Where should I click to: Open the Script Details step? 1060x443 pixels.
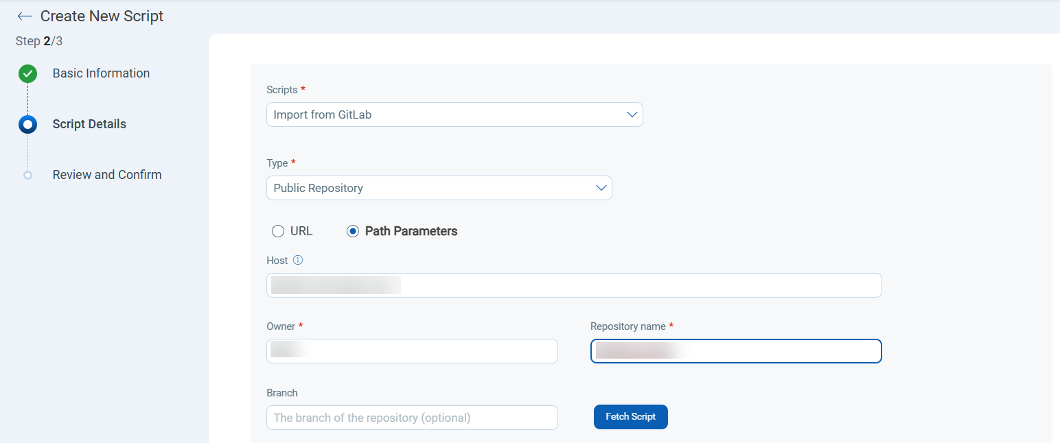(89, 124)
